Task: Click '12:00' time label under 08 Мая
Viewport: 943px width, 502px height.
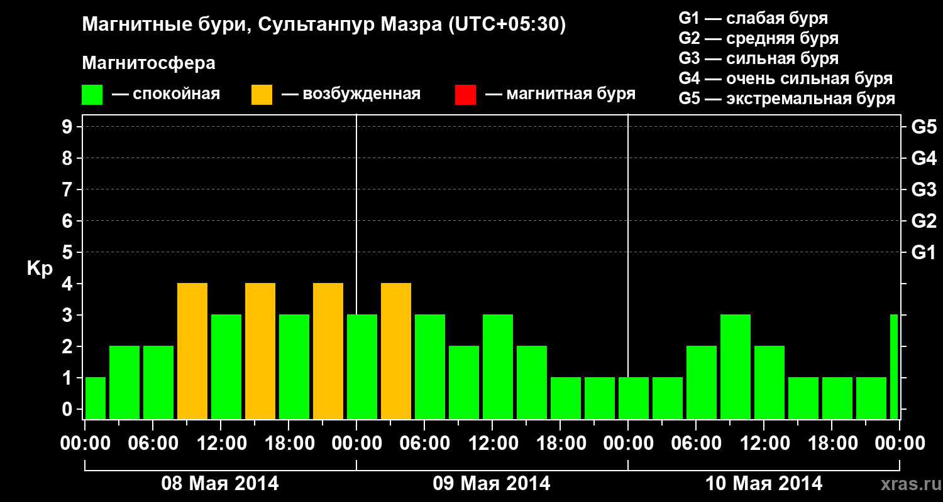Action: pos(221,444)
